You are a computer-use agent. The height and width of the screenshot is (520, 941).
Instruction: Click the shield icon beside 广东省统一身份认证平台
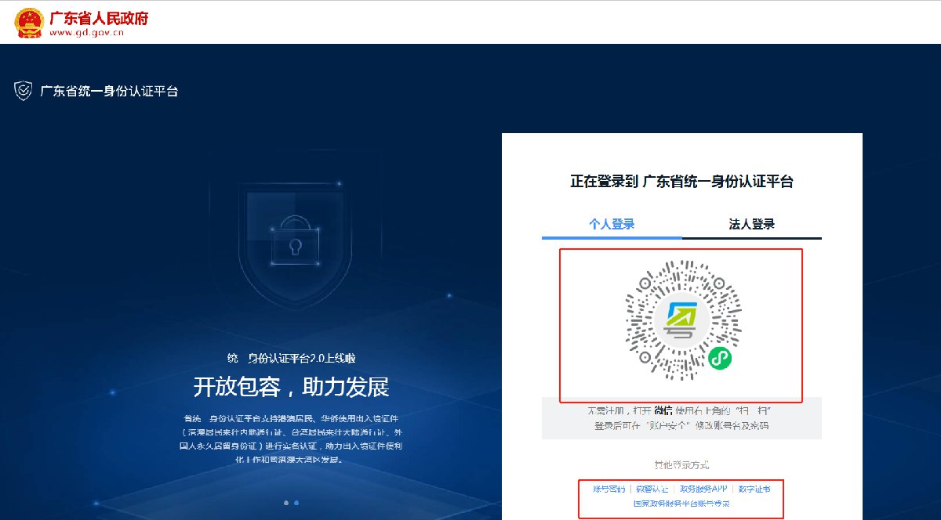click(x=24, y=91)
